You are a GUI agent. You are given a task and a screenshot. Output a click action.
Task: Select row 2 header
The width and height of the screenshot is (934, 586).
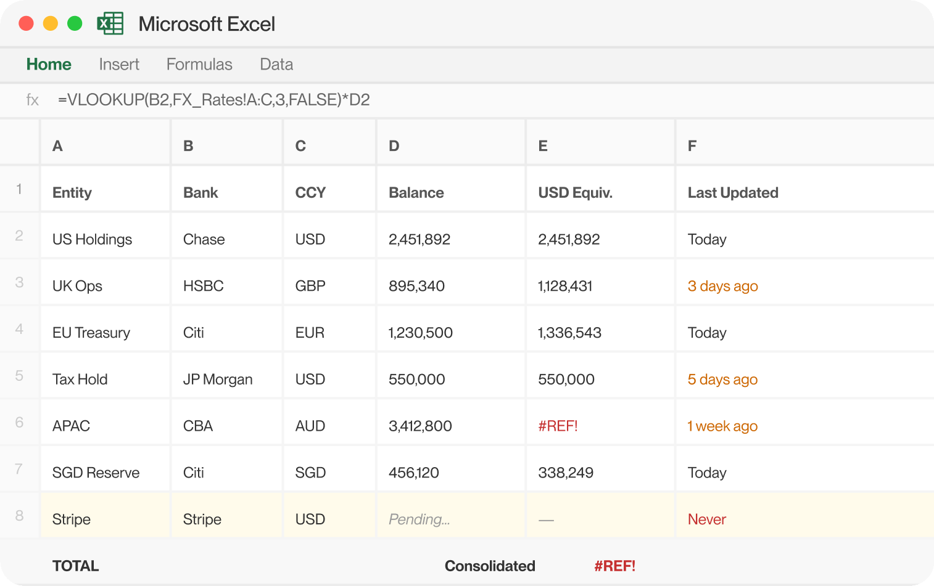coord(19,235)
